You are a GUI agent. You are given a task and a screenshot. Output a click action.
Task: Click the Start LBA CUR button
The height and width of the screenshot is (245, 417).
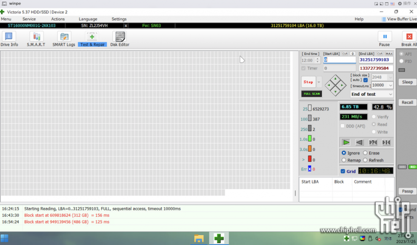(345, 54)
